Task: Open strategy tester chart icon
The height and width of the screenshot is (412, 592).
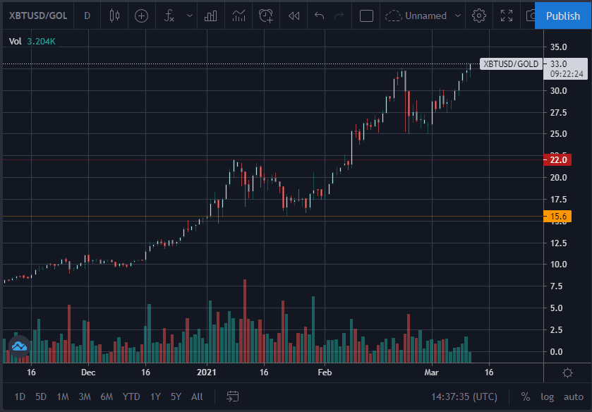Action: coord(238,16)
